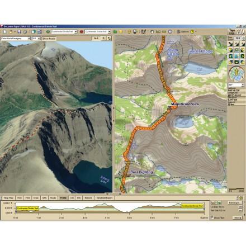Image resolution: width=246 pixels, height=246 pixels.
Task: Switch to the Print tab
Action: pyautogui.click(x=27, y=198)
